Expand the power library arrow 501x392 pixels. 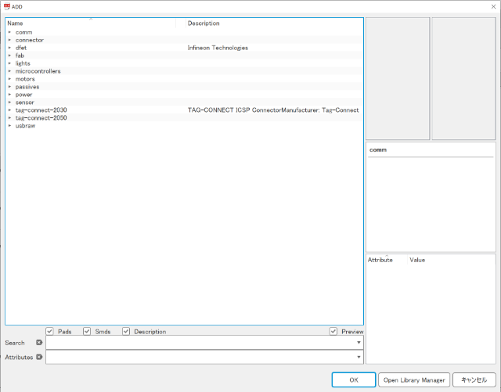coord(9,95)
